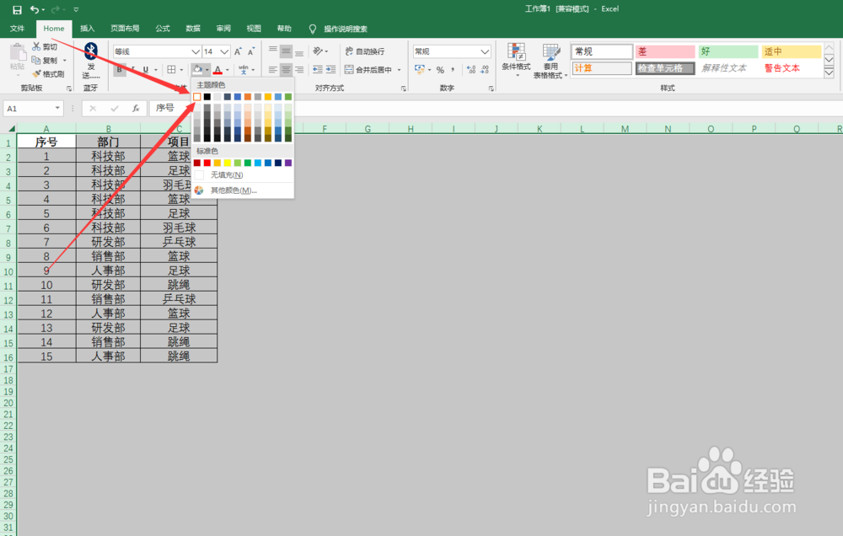Toggle bottom vertical alignment
Viewport: 843px width, 536px height.
pyautogui.click(x=299, y=51)
